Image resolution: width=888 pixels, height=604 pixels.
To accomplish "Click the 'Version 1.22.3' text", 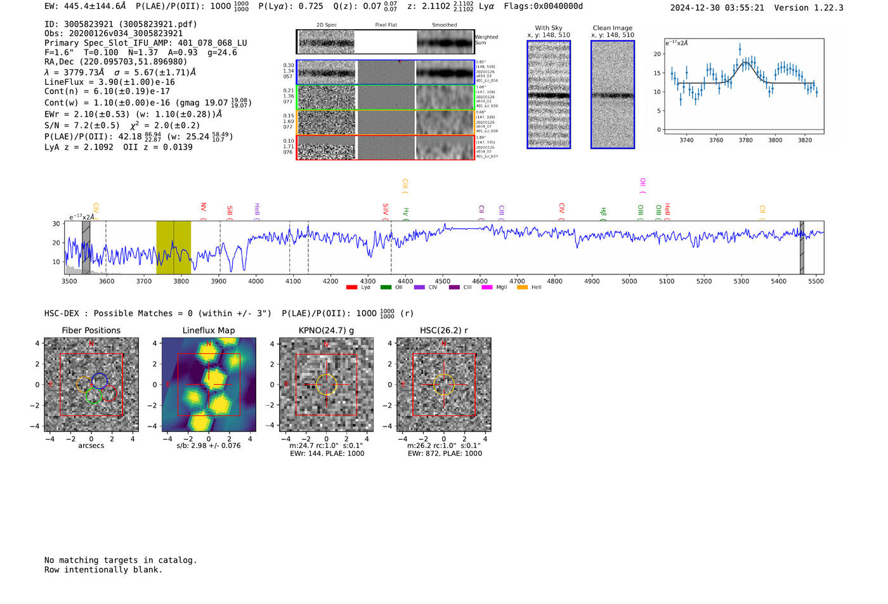I will (809, 8).
